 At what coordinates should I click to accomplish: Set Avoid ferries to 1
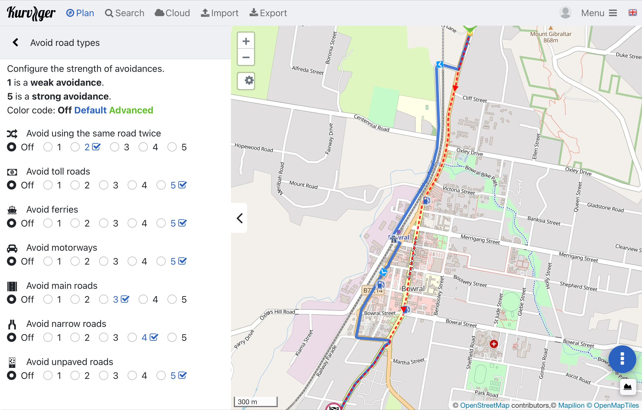coord(48,223)
